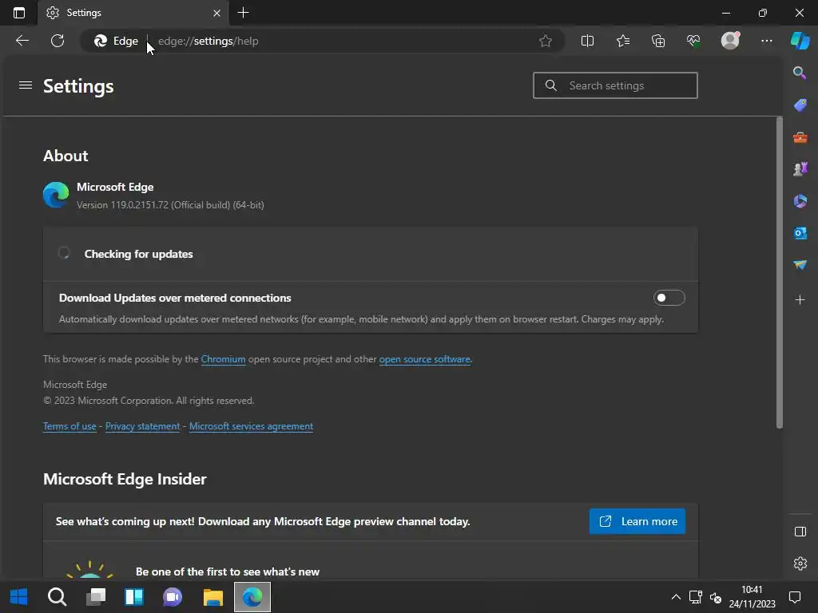Click Be one of the first text
This screenshot has width=818, height=613.
tap(228, 571)
